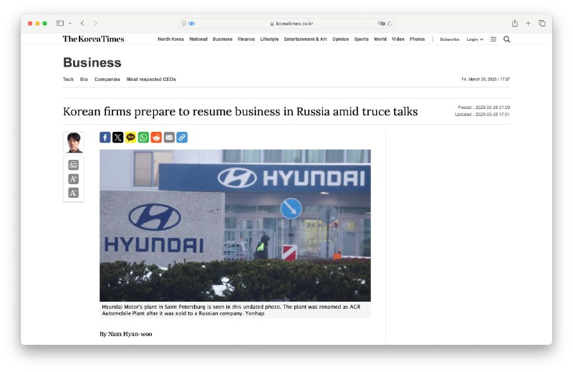This screenshot has height=372, width=573.
Task: Open Sports section
Action: [362, 39]
